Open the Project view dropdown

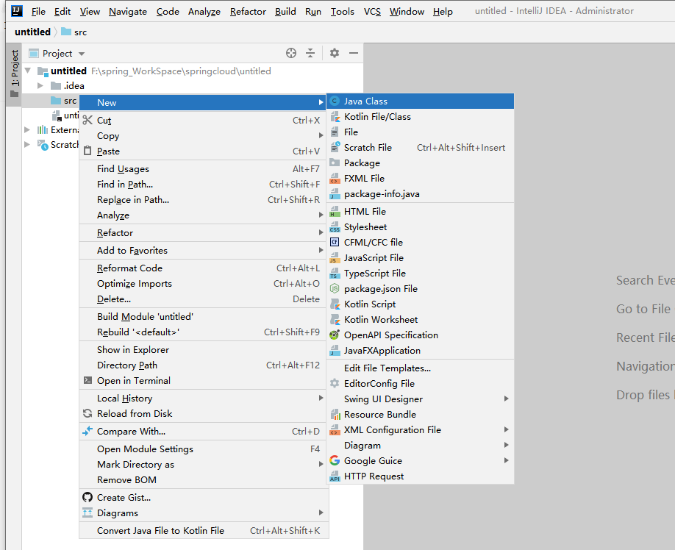pos(81,54)
